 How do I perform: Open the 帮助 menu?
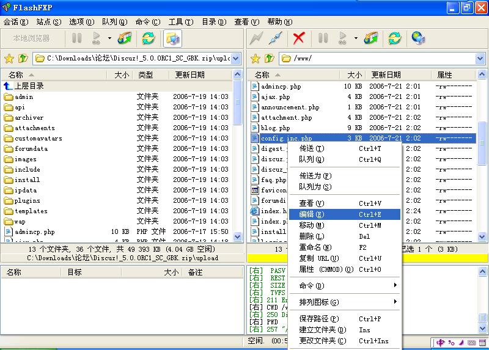coord(280,22)
